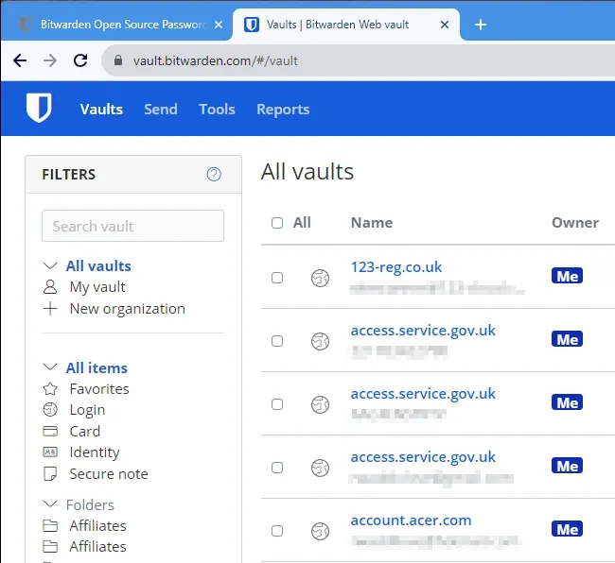The image size is (615, 563).
Task: Open the Send menu in header
Action: coord(161,110)
